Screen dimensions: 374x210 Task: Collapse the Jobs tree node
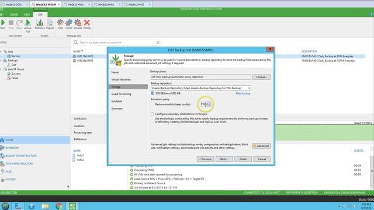pos(1,52)
